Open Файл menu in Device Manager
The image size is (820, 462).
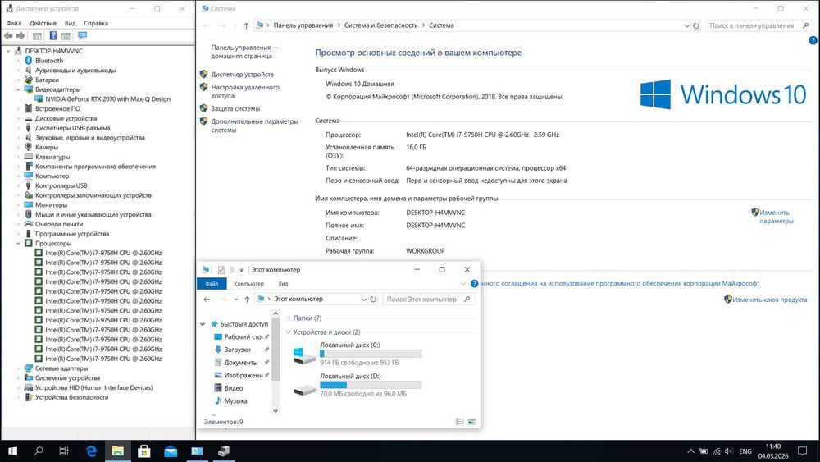pyautogui.click(x=14, y=23)
